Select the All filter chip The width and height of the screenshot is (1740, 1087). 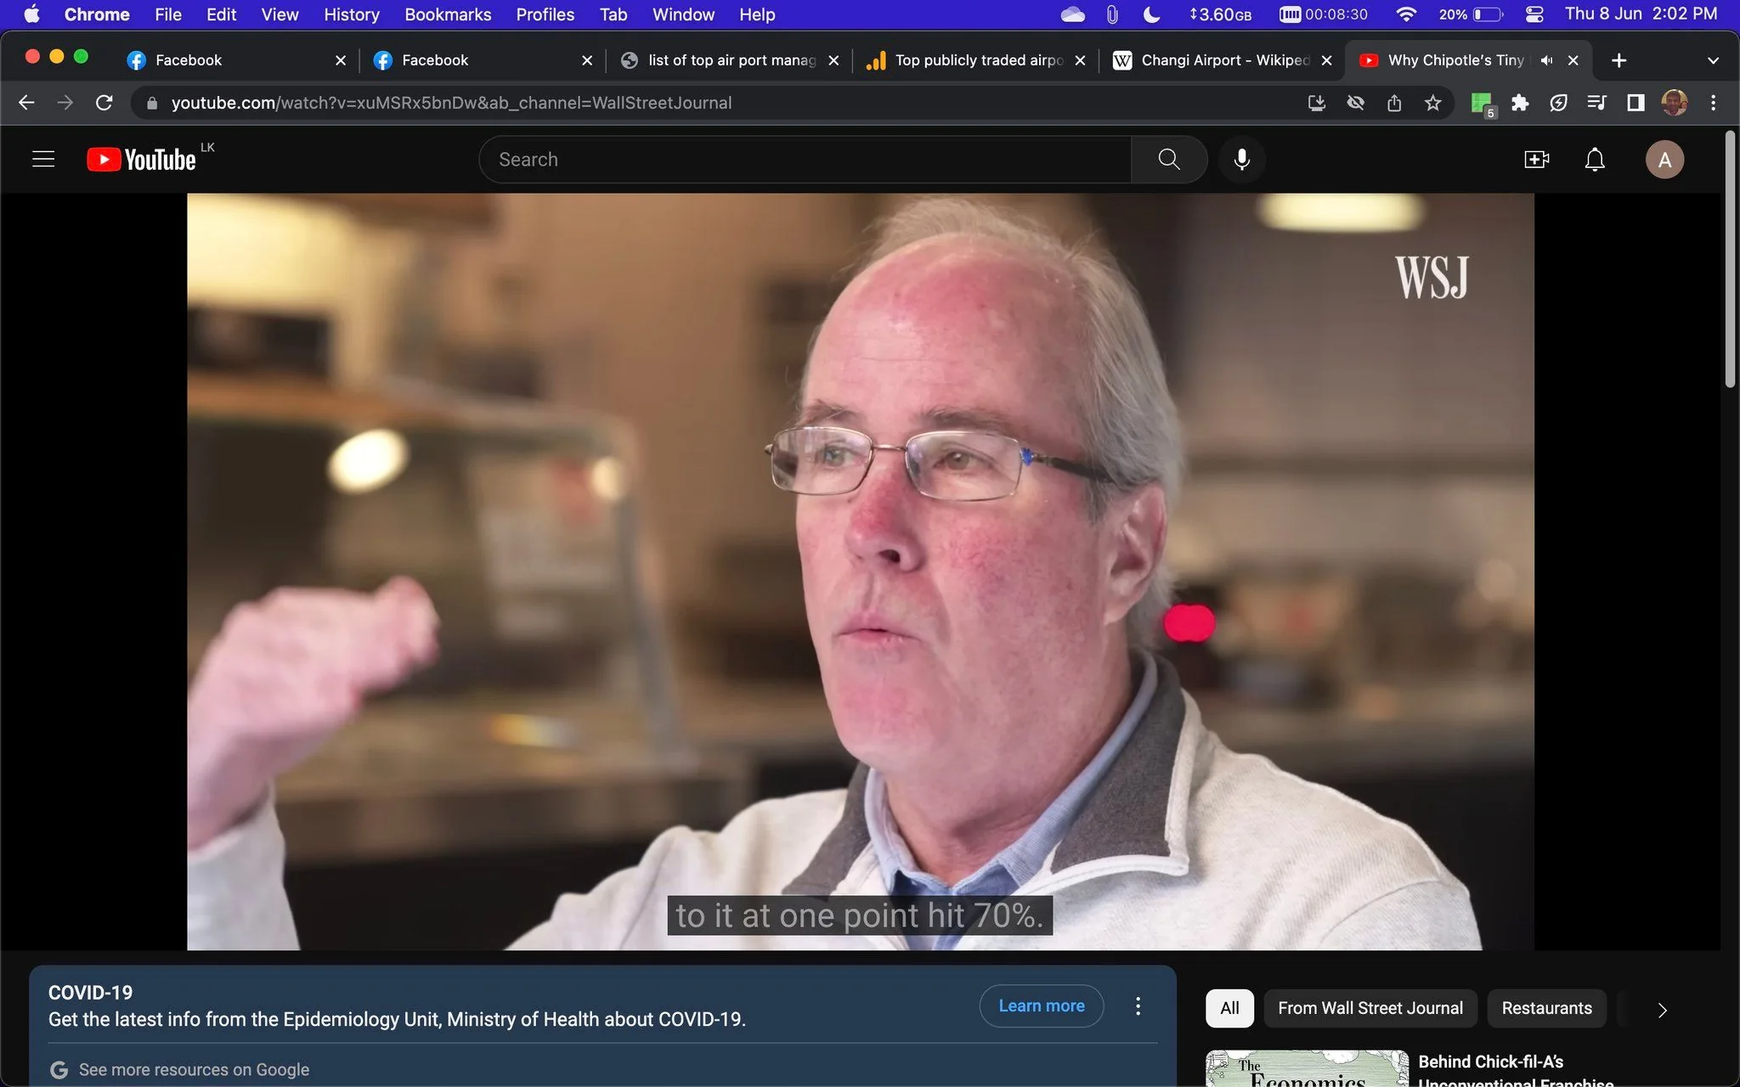click(1229, 1008)
